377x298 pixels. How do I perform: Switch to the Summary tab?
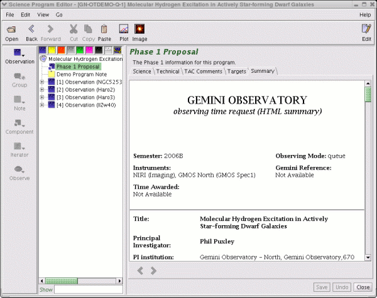263,71
